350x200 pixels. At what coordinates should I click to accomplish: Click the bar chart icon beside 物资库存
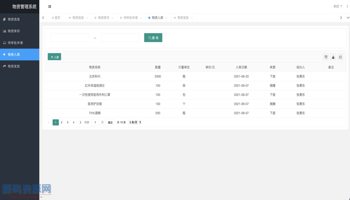tap(4, 31)
